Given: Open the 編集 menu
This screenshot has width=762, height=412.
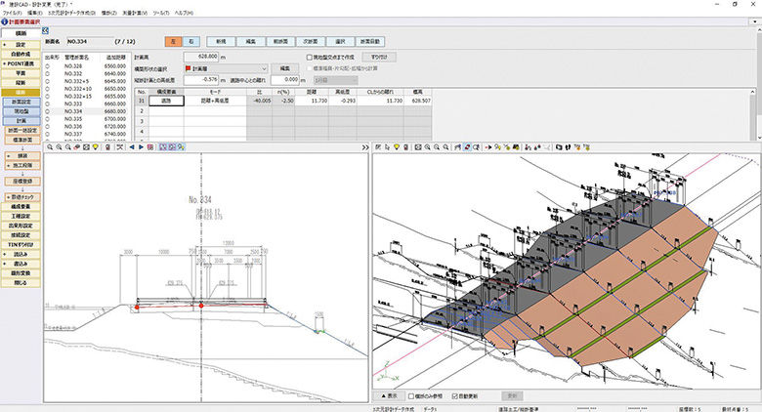Looking at the screenshot, I should click(x=34, y=13).
